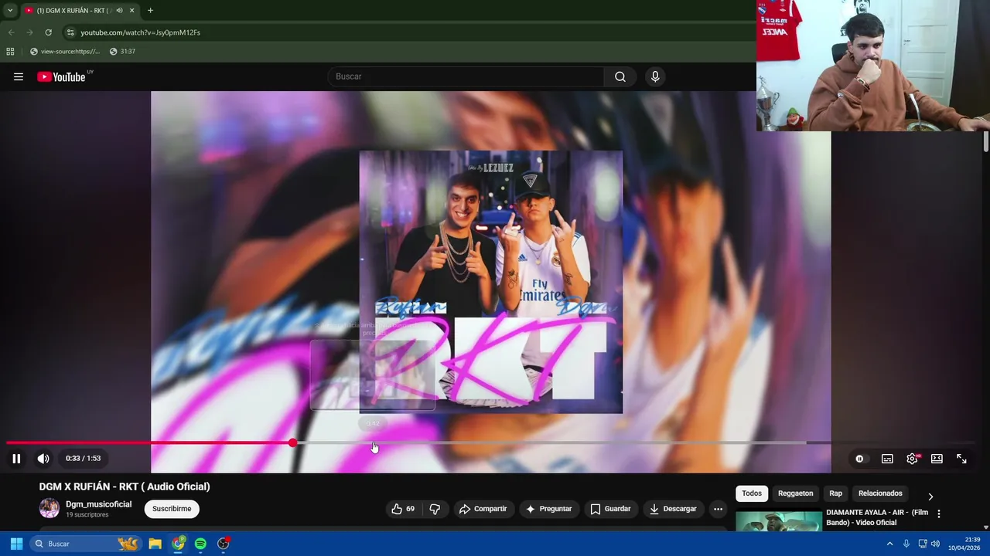Go fullscreen with the player icon
The width and height of the screenshot is (990, 556).
pyautogui.click(x=961, y=459)
